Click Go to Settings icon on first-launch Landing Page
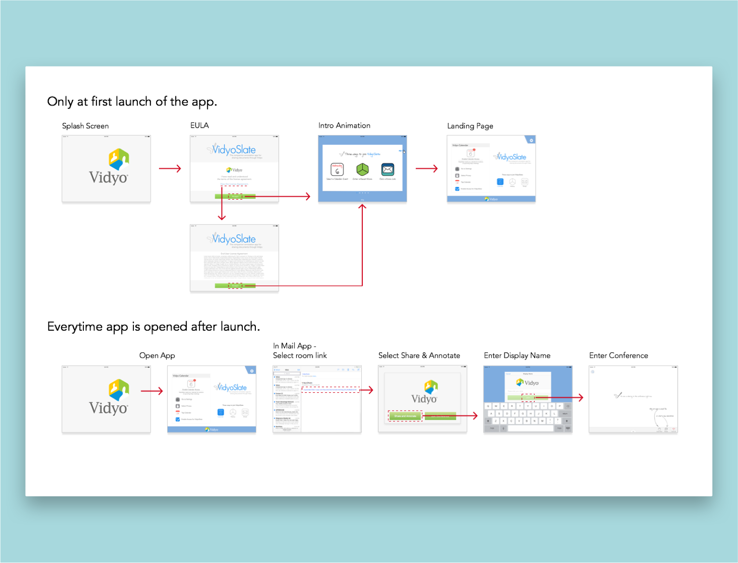The image size is (738, 563). pos(457,169)
